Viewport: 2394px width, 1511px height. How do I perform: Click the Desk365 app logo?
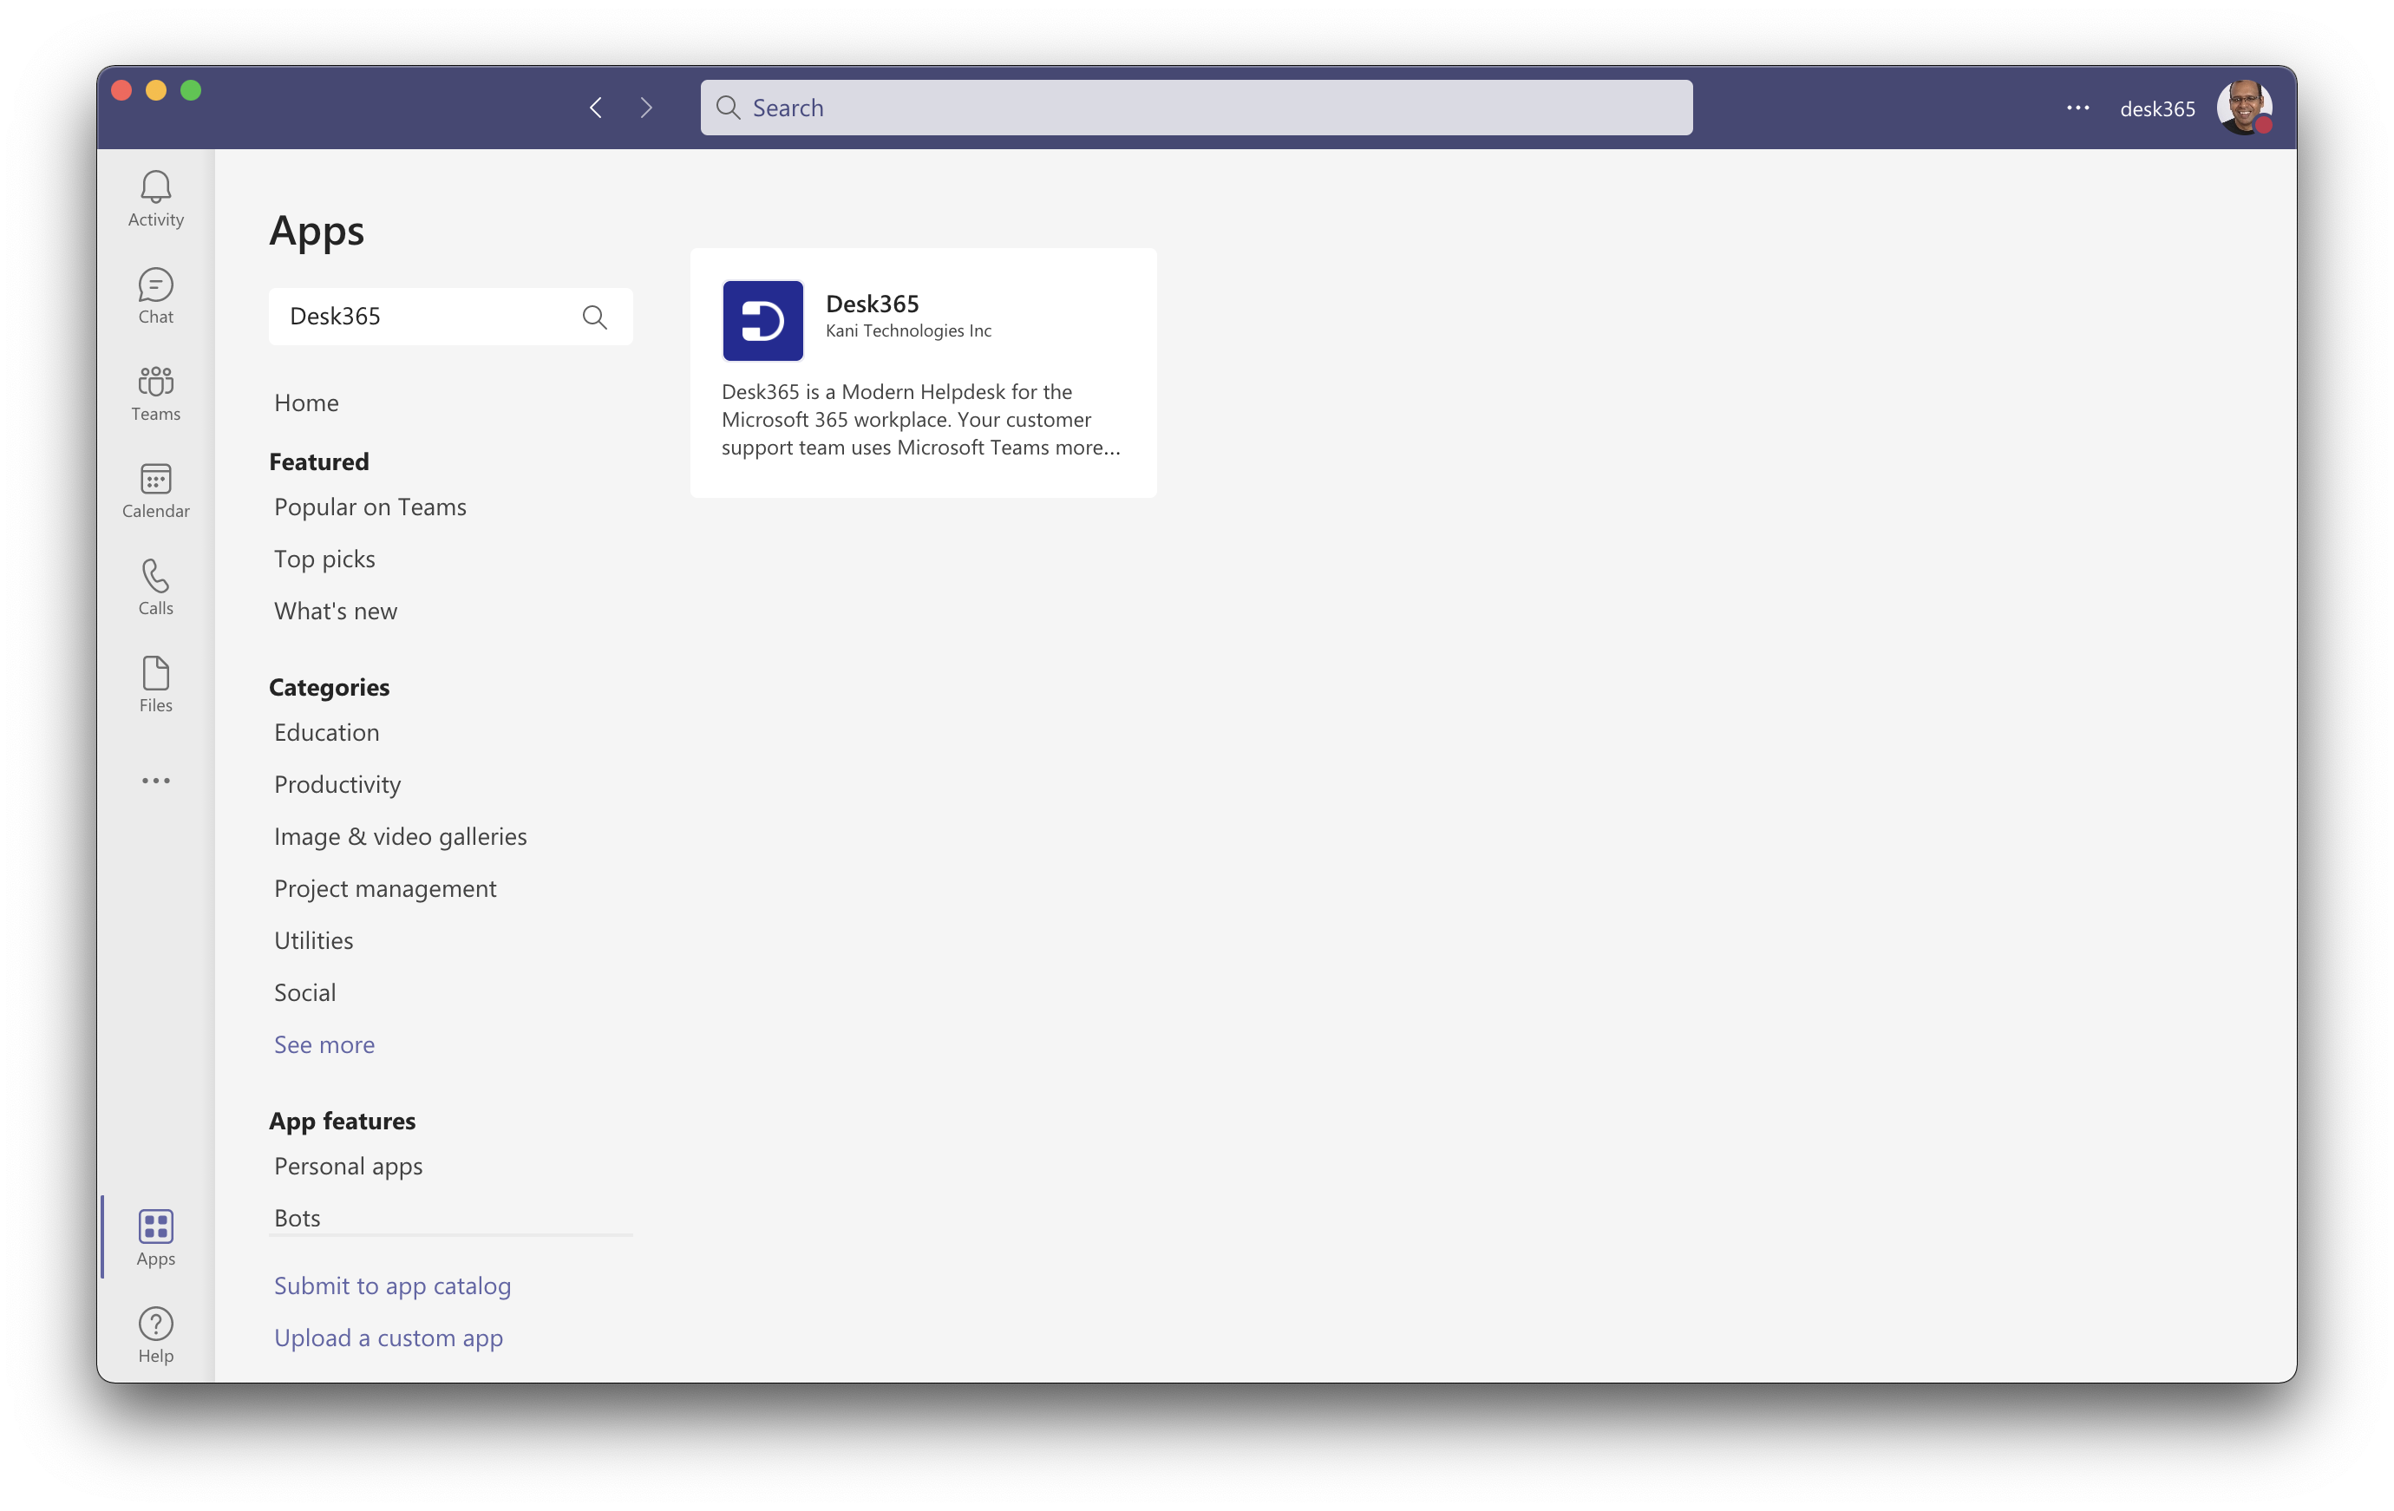coord(762,320)
